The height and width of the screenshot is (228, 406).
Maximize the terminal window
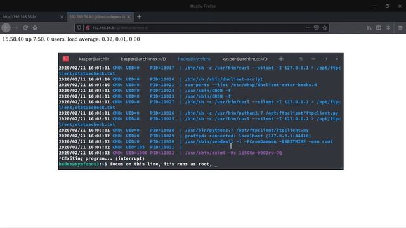(x=325, y=59)
